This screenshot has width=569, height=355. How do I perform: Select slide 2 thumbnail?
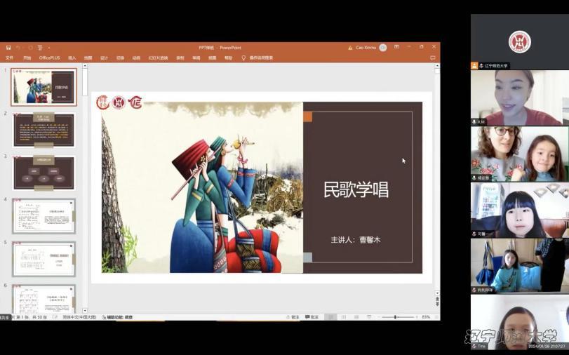tap(44, 130)
